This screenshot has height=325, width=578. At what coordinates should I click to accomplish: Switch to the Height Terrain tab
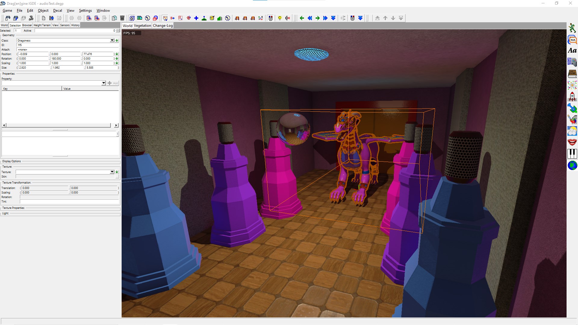[x=42, y=25]
